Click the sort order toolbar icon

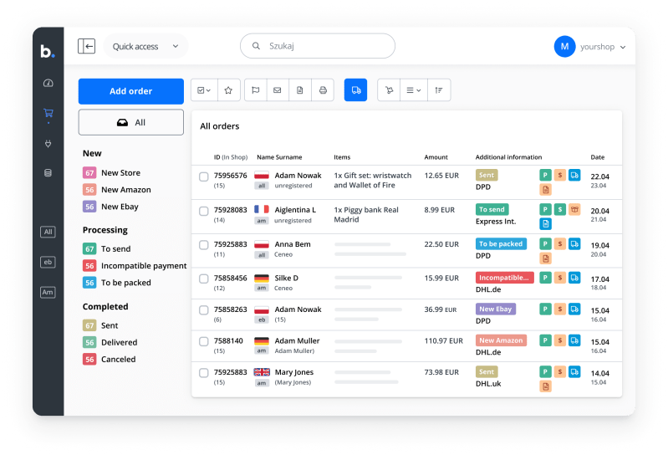click(x=439, y=89)
